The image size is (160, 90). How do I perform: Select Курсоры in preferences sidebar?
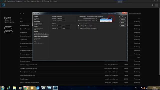(x=36, y=31)
